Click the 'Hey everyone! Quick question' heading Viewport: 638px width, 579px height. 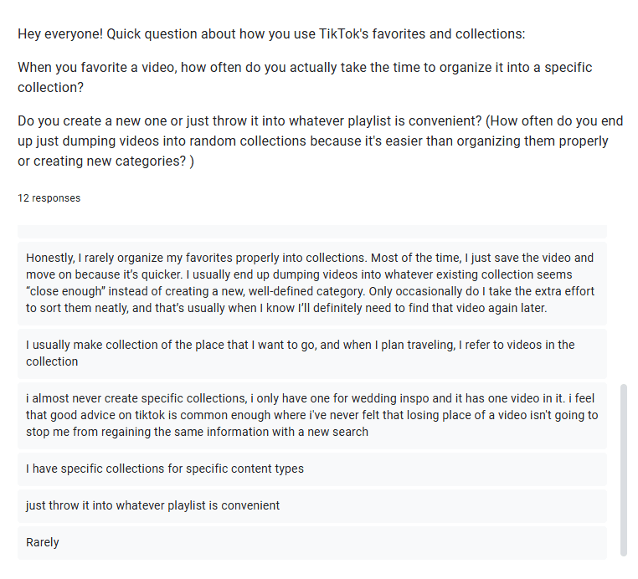[x=271, y=33]
